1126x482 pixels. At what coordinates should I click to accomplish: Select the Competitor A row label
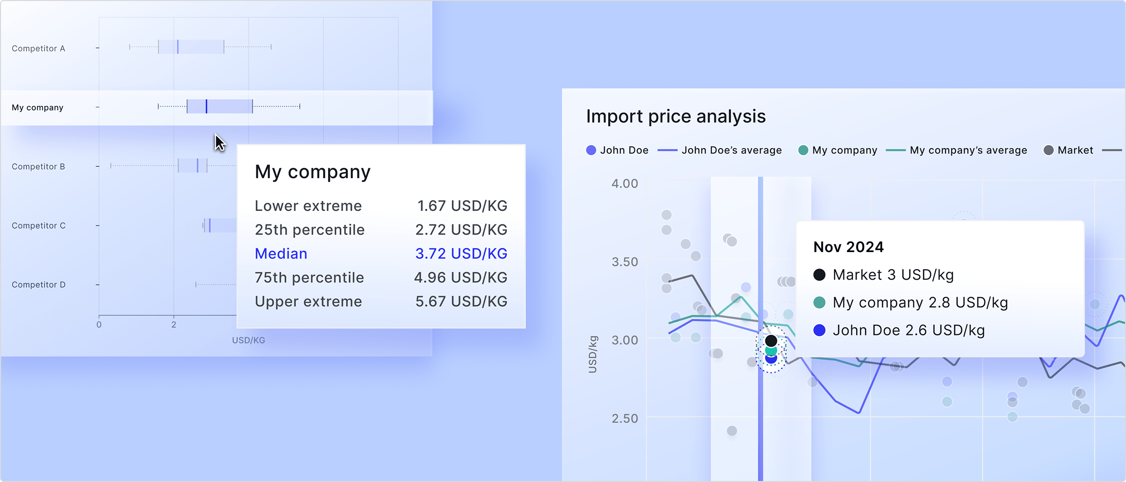click(x=38, y=48)
